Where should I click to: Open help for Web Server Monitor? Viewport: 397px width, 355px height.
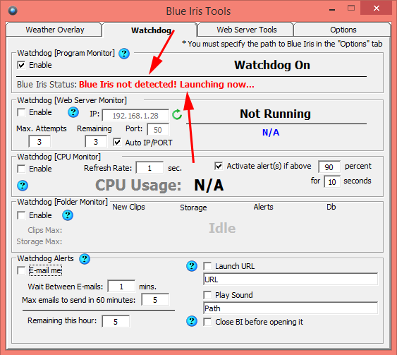[73, 112]
